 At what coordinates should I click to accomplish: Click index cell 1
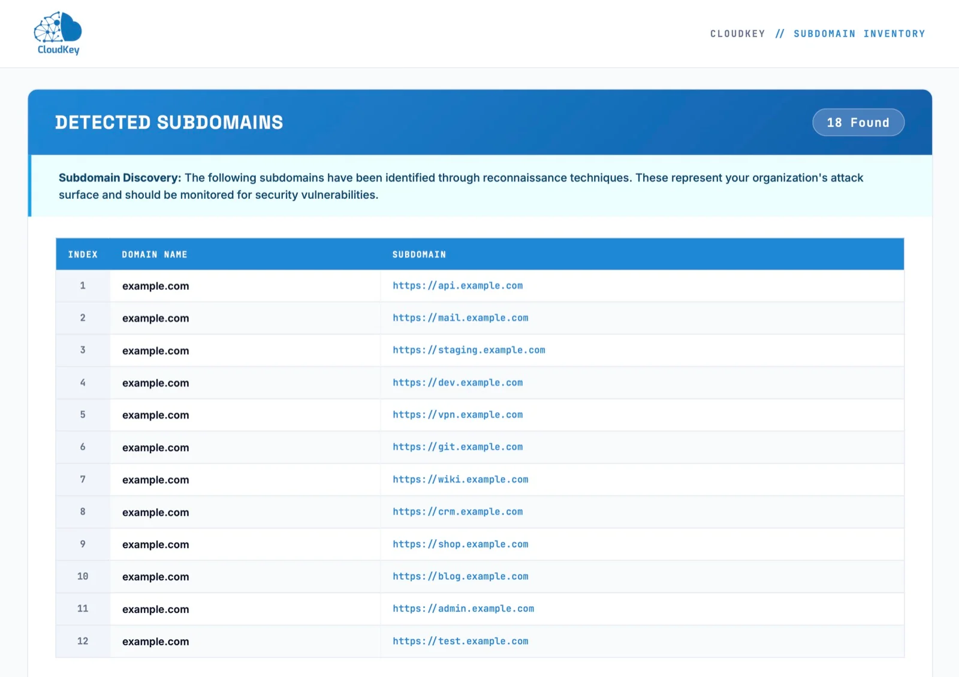click(83, 286)
